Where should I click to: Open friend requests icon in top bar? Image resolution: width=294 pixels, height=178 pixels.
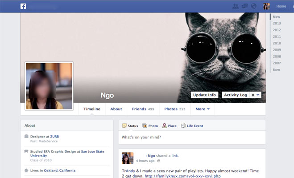coord(236,6)
